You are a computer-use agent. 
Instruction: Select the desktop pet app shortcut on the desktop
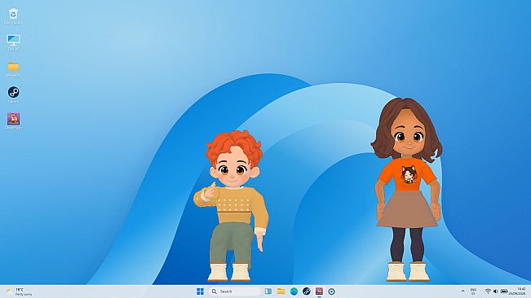(x=13, y=121)
